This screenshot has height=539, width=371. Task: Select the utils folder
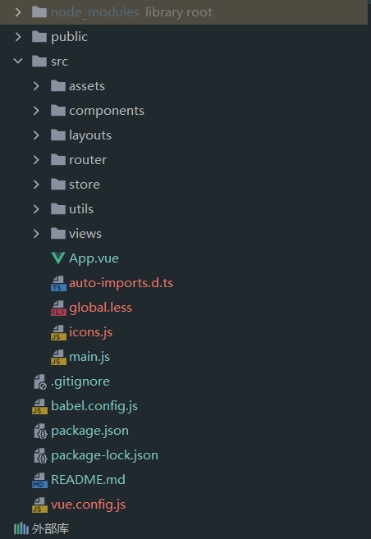81,209
